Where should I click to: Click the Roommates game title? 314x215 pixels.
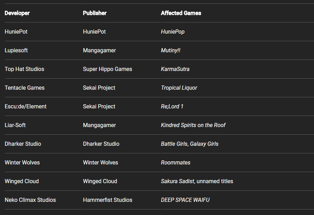pos(176,163)
